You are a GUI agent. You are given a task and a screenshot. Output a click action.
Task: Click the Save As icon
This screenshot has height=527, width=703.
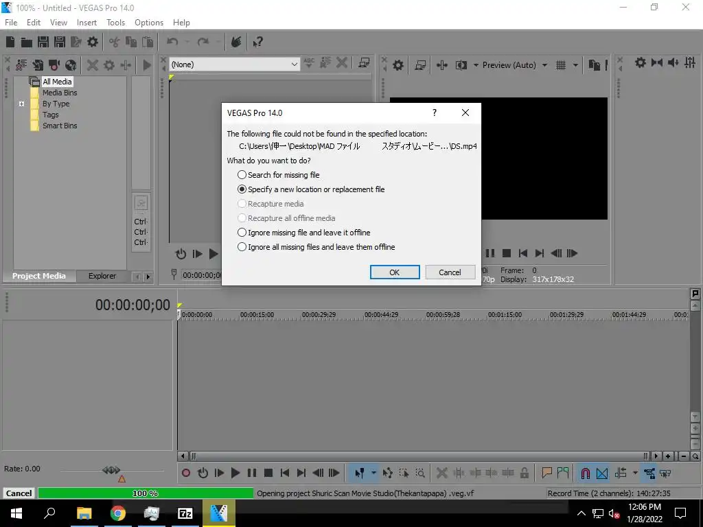(60, 42)
